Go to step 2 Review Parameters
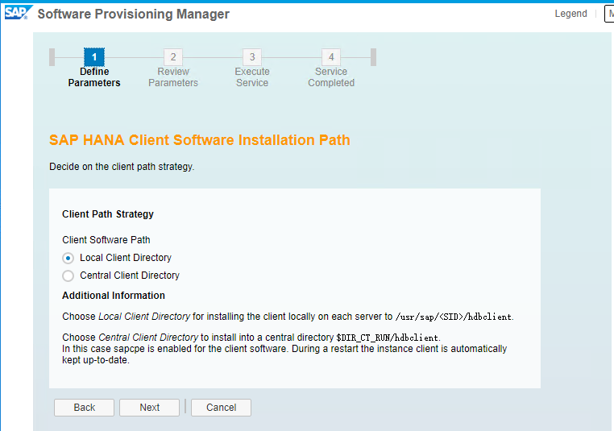 coord(173,57)
